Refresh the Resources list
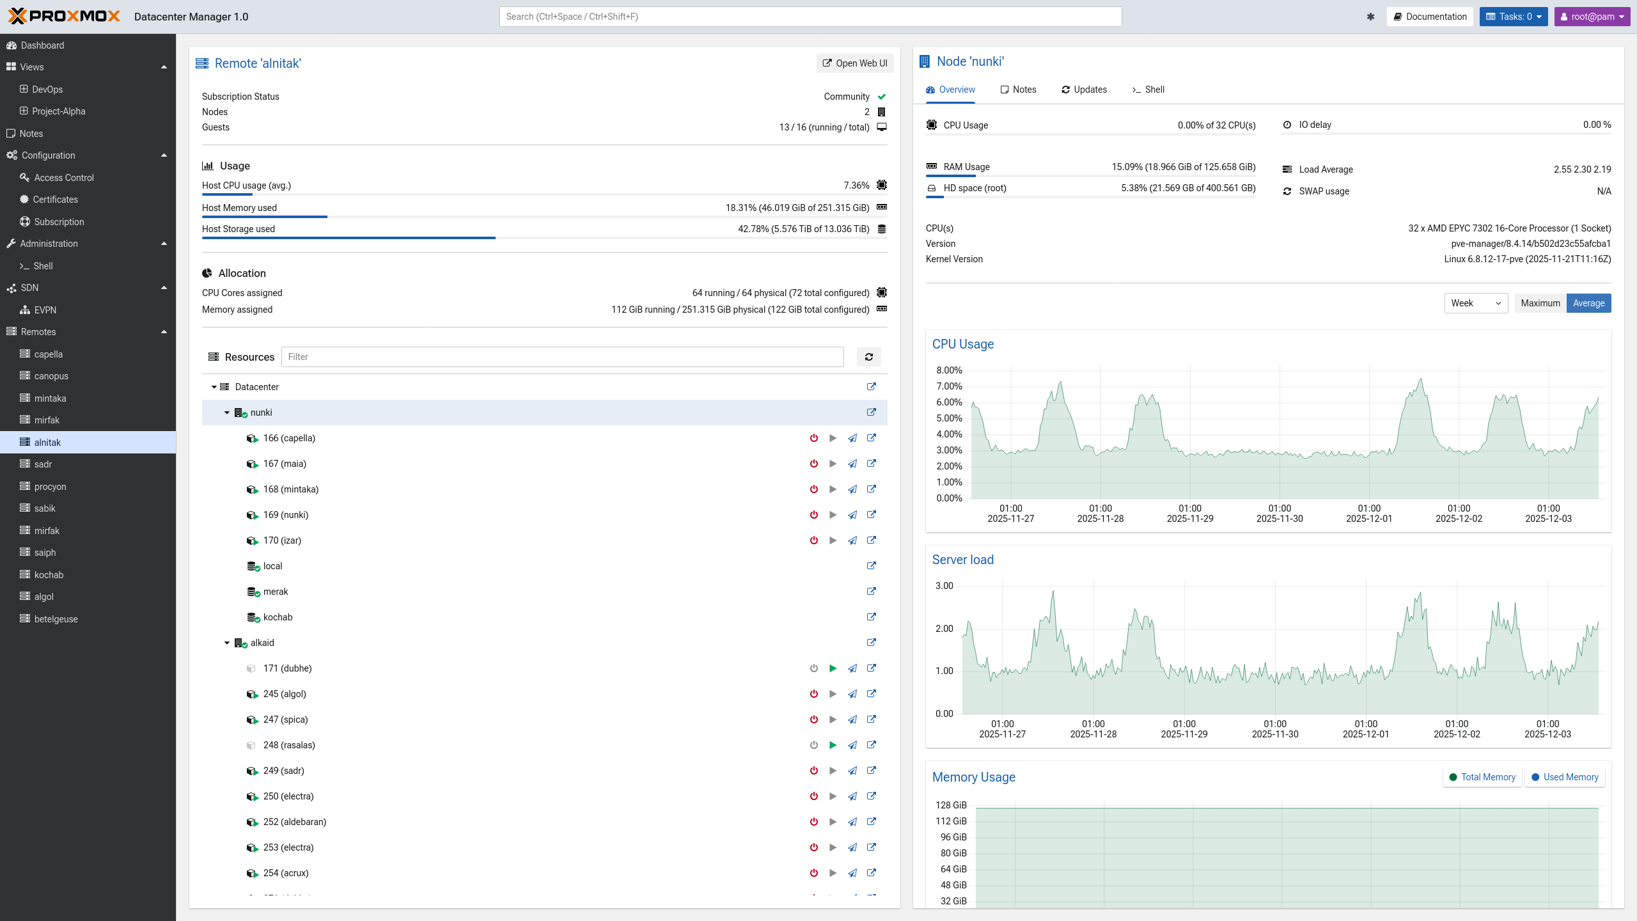The height and width of the screenshot is (921, 1637). point(868,357)
